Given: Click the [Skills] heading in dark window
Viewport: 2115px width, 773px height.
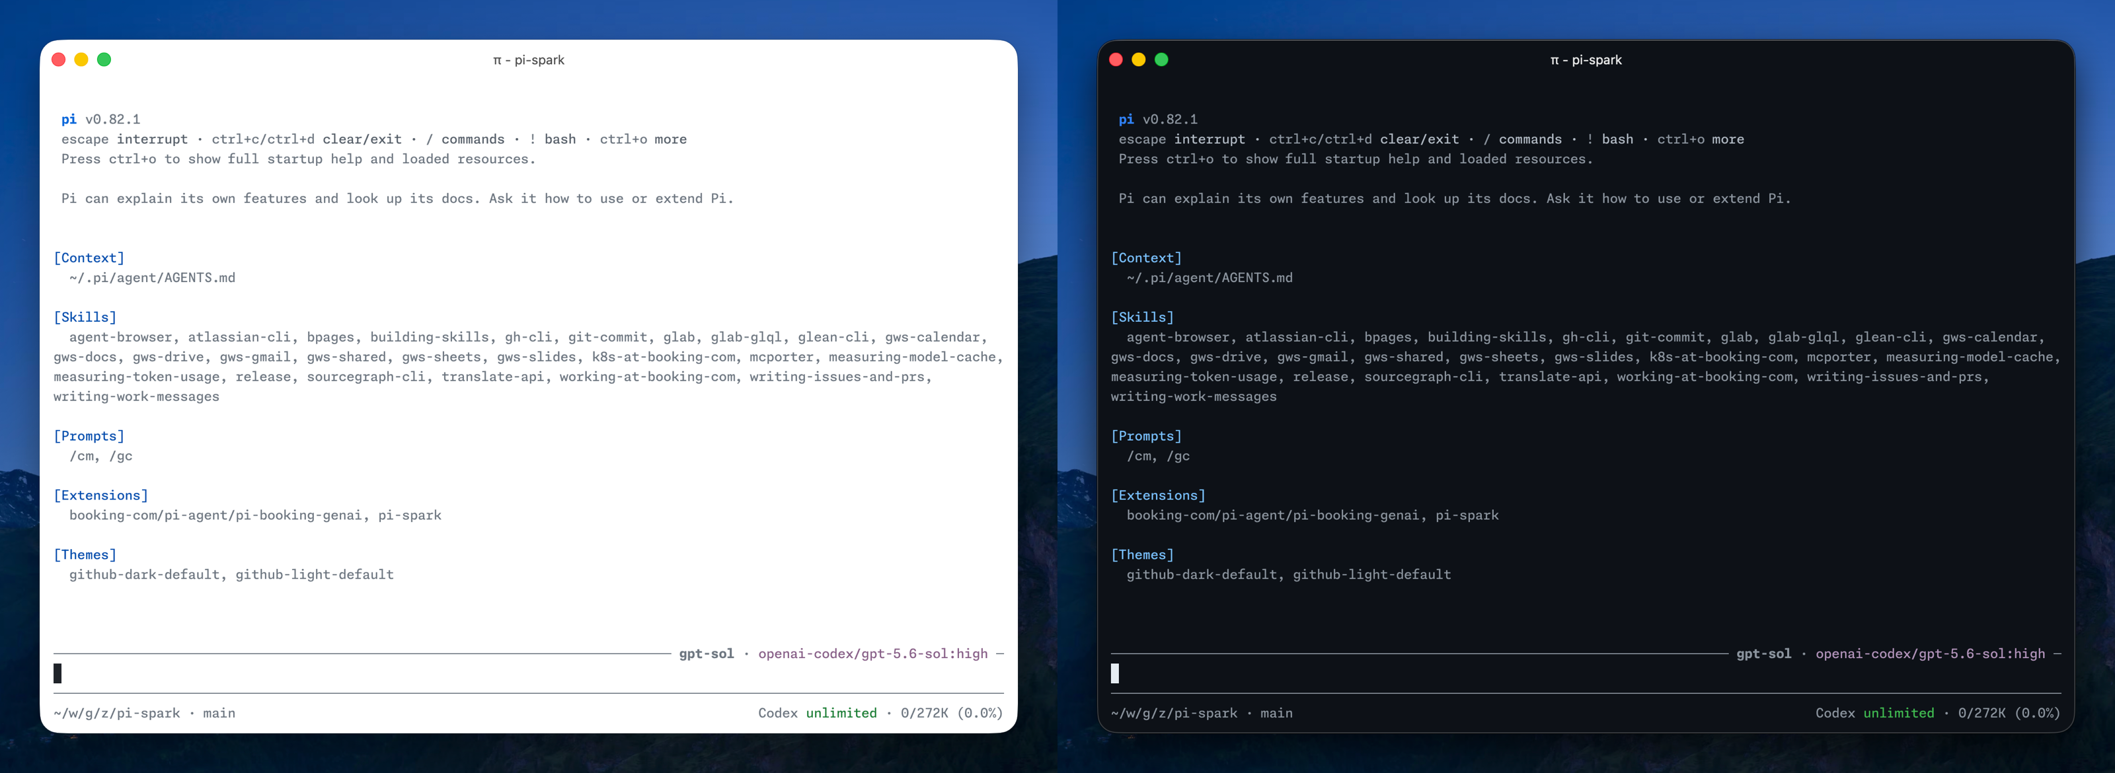Looking at the screenshot, I should (1143, 316).
